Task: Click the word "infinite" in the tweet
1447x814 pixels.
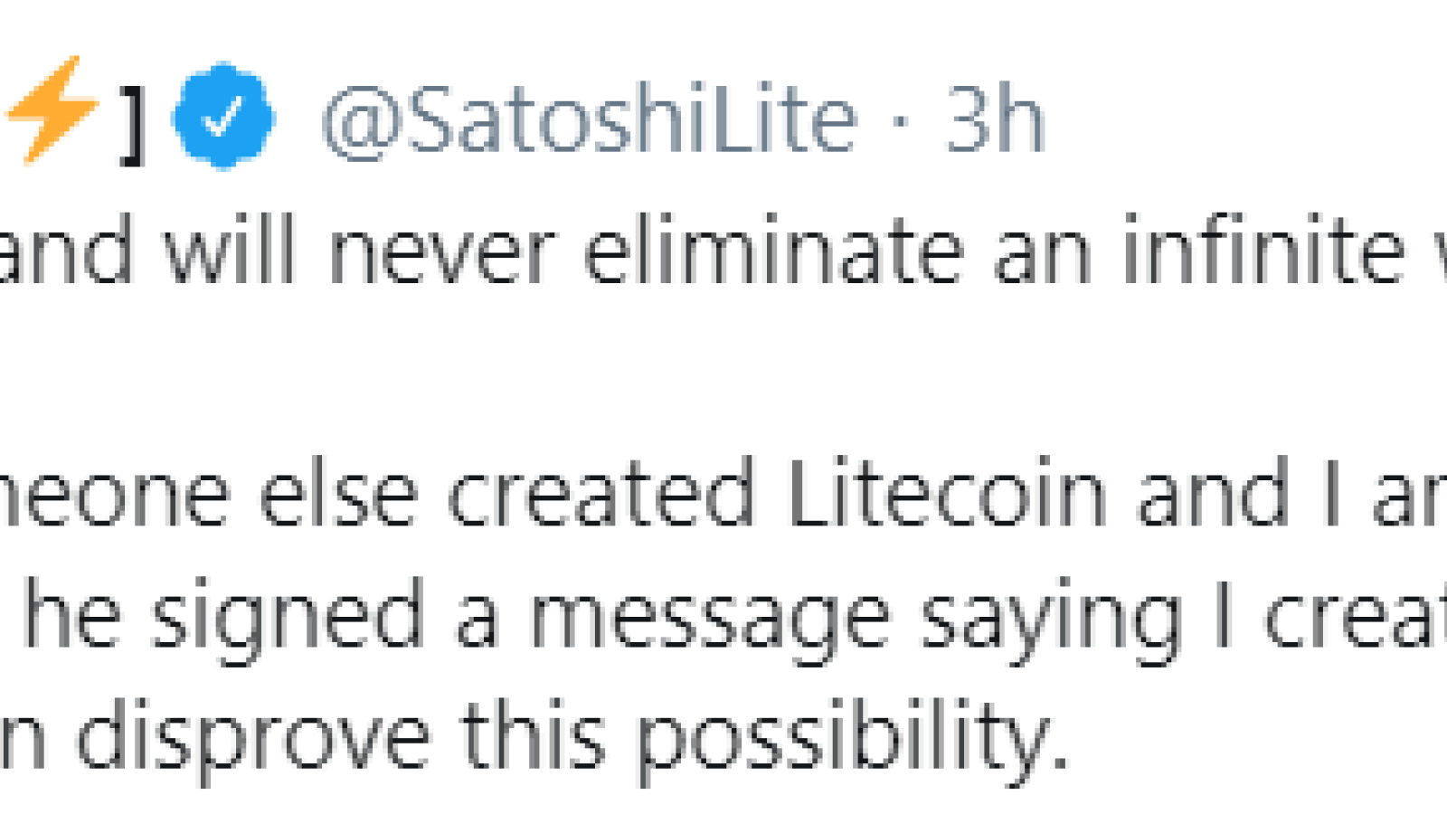Action: coord(1263,250)
